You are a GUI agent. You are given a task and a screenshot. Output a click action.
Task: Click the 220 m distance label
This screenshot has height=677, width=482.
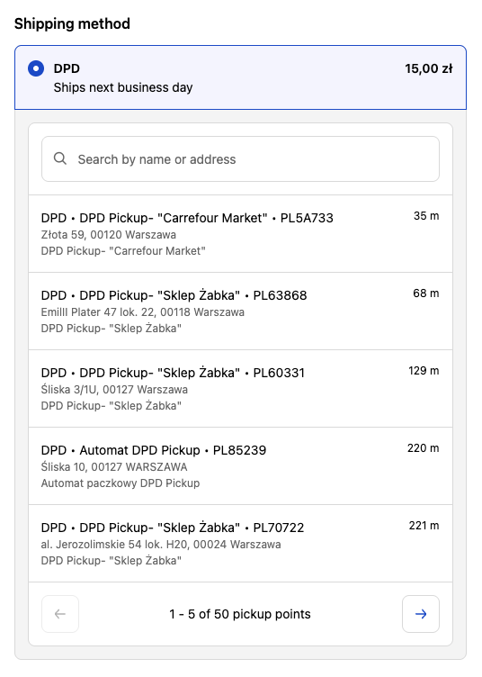(x=424, y=448)
